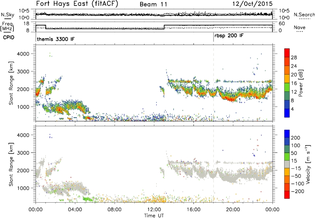Click the gray band of velocity colorbar
This screenshot has width=315, height=218.
coord(287,164)
